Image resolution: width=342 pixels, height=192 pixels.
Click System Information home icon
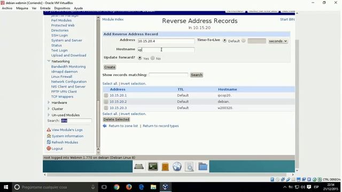click(49, 136)
